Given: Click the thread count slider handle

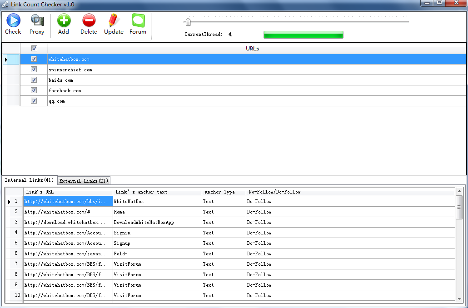Looking at the screenshot, I should click(188, 22).
